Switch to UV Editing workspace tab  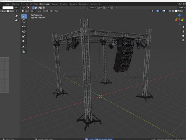34,4
